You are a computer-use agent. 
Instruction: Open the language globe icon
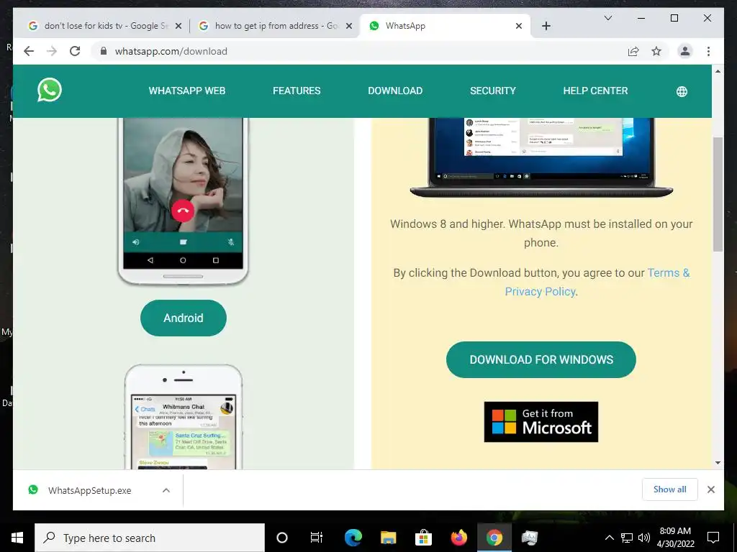tap(682, 91)
